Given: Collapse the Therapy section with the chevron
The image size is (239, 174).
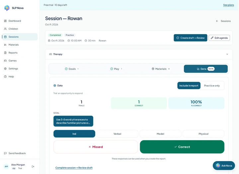Looking at the screenshot, I should [227, 54].
